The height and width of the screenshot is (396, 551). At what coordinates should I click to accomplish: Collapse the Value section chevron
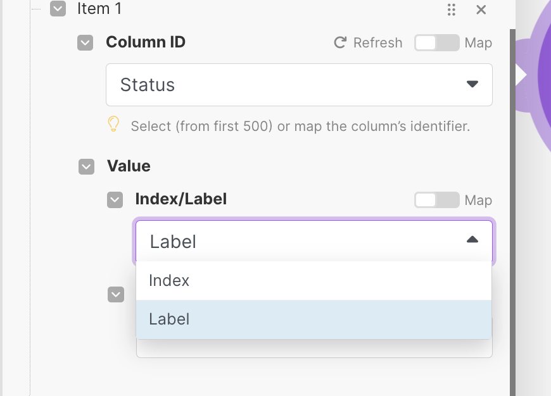pos(85,166)
